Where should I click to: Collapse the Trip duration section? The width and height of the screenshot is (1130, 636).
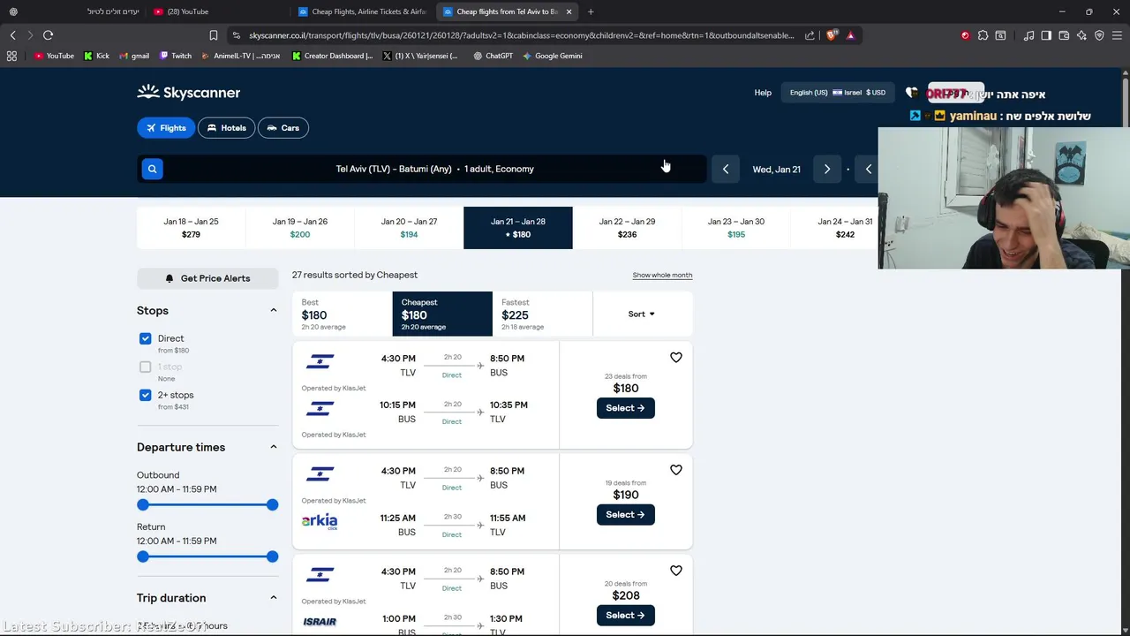click(273, 598)
